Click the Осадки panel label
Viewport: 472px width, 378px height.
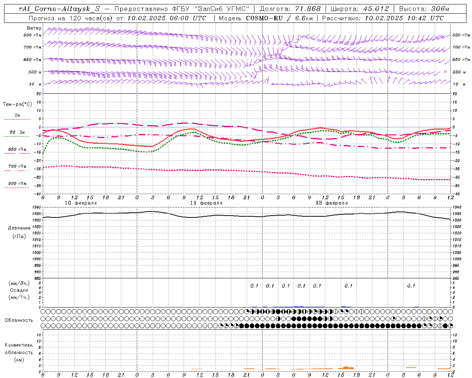coord(19,290)
